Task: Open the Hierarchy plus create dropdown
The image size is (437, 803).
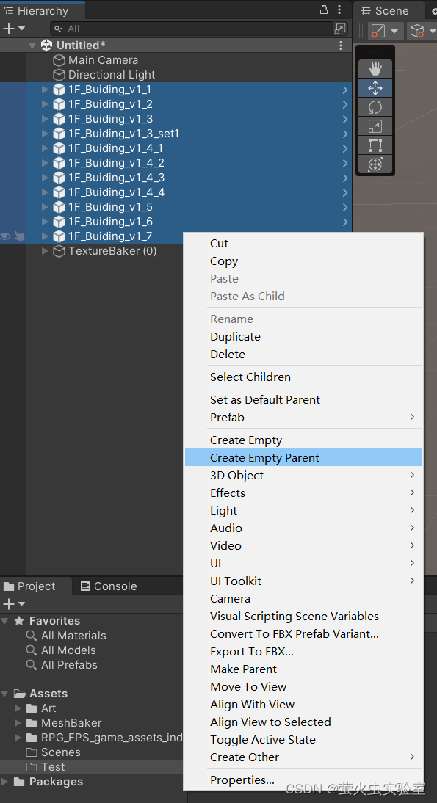Action: click(14, 29)
